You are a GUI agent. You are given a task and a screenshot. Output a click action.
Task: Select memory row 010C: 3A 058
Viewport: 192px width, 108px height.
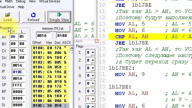click(x=51, y=106)
